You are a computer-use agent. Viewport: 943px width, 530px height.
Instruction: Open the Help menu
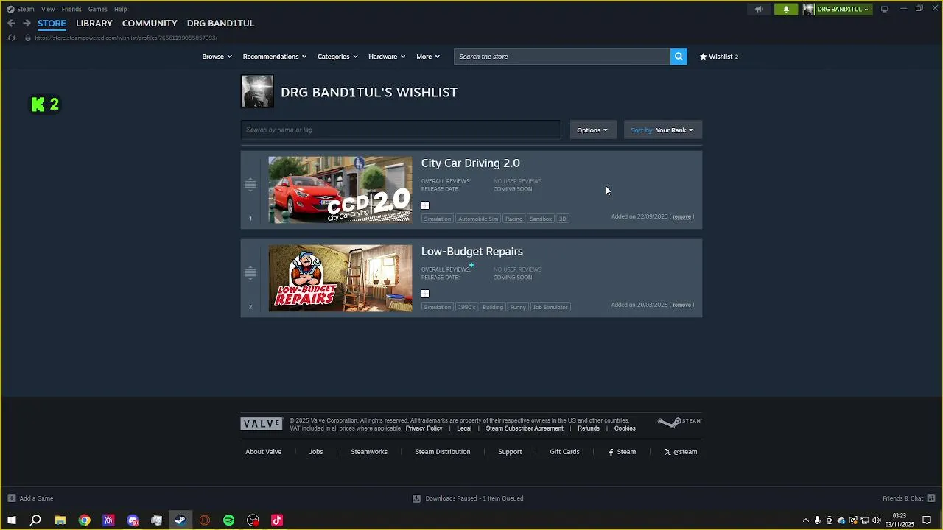point(121,9)
